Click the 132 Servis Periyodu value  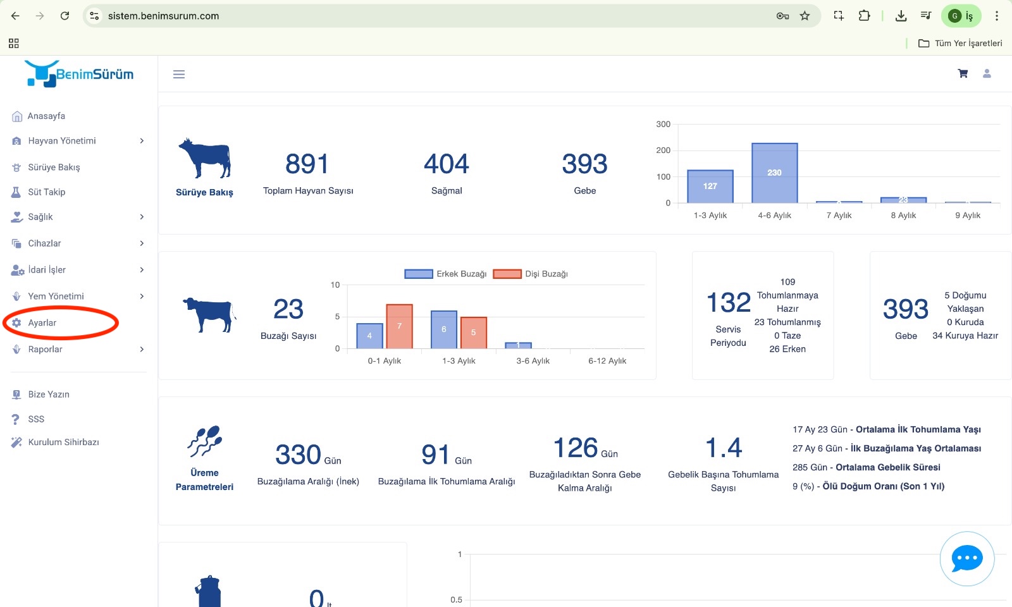coord(729,303)
